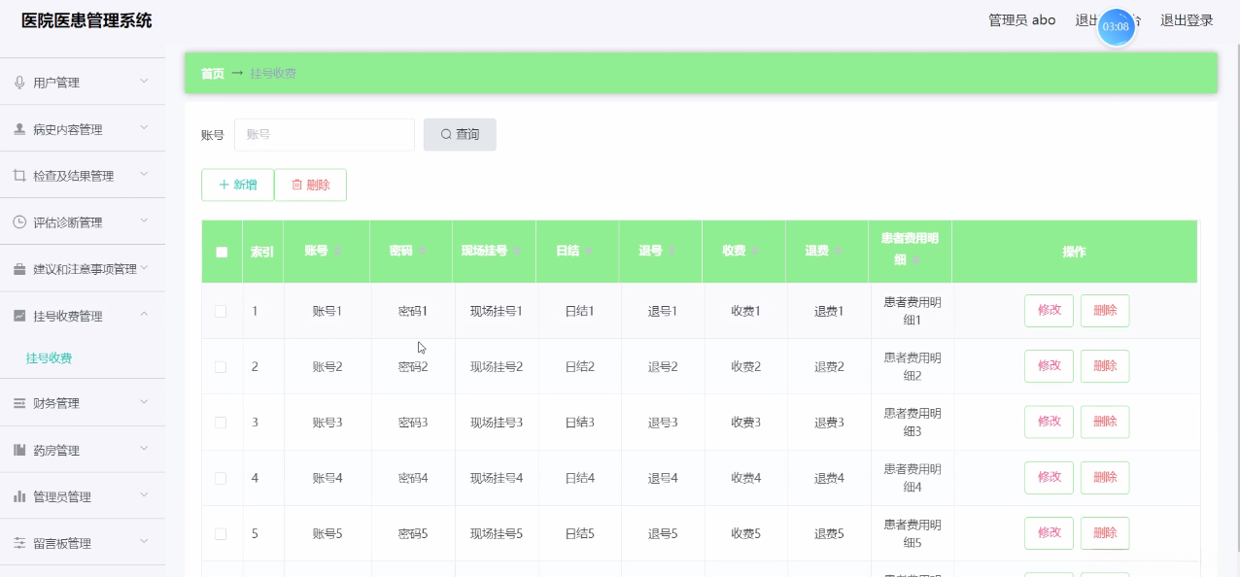The width and height of the screenshot is (1240, 577).
Task: Click the person icon beside 病史内容管理
Action: (x=19, y=129)
